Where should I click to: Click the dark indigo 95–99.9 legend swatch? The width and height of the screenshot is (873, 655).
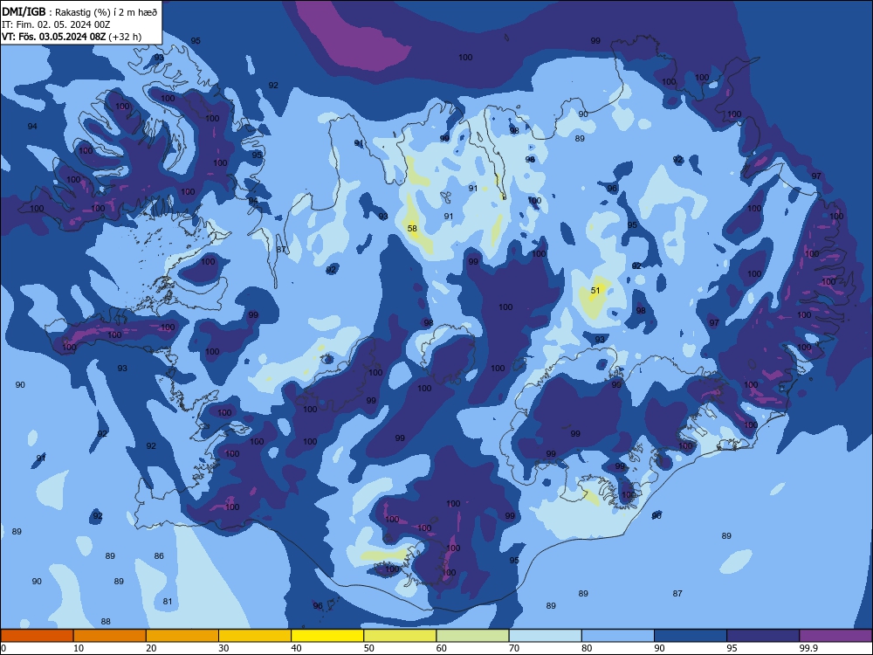[763, 636]
